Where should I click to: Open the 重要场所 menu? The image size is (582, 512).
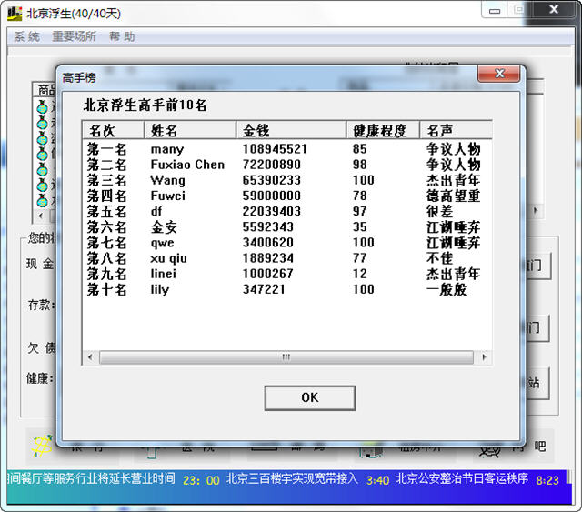click(x=75, y=36)
